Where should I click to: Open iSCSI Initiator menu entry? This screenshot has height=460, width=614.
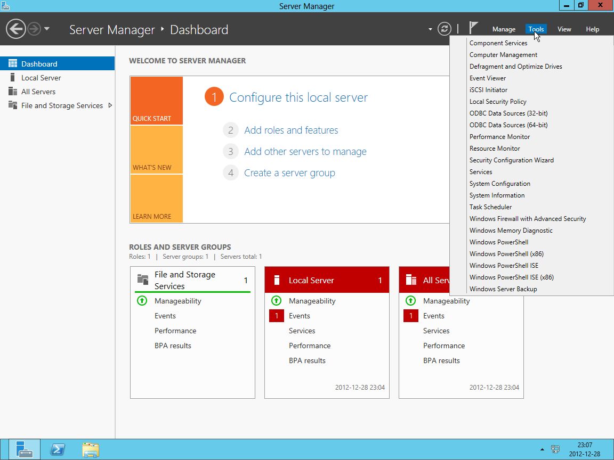click(x=488, y=90)
